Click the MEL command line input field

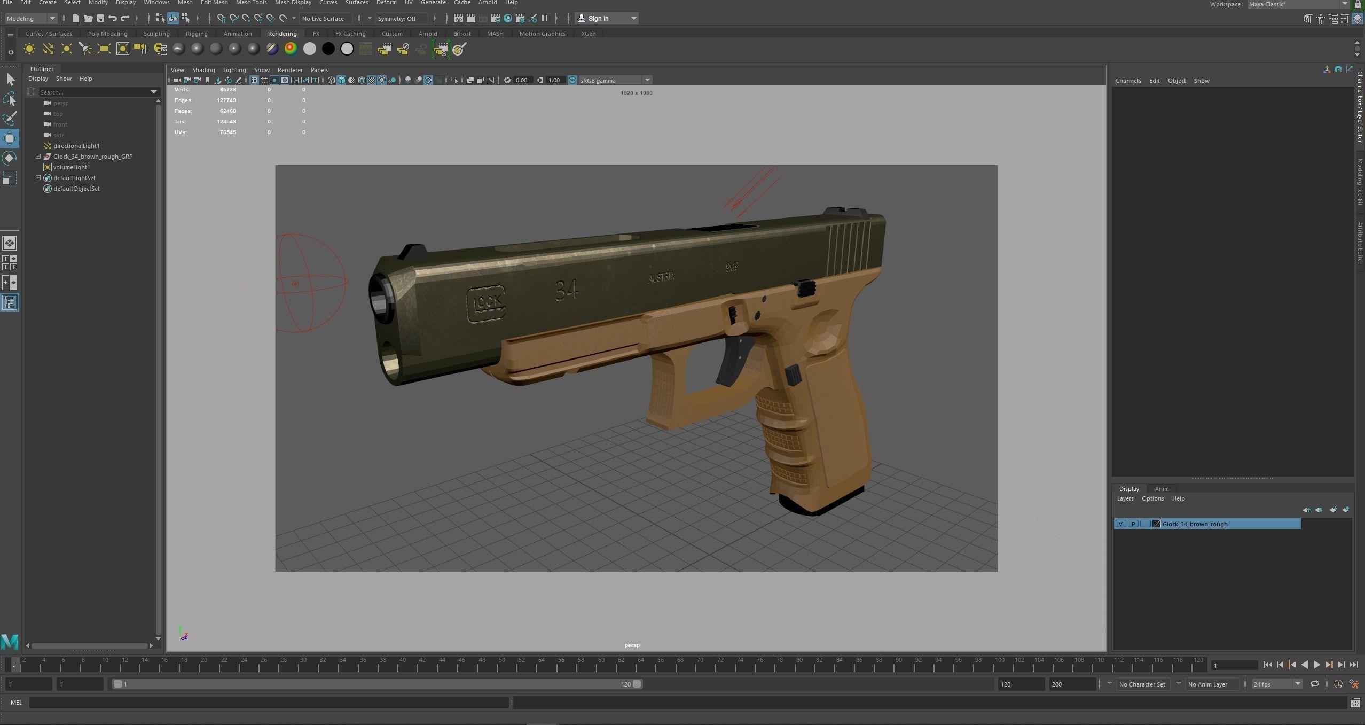pos(269,703)
